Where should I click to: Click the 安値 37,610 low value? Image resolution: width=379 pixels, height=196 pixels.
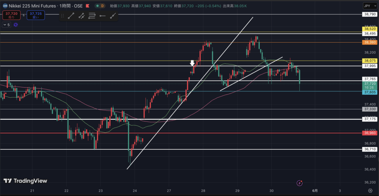click(162, 6)
